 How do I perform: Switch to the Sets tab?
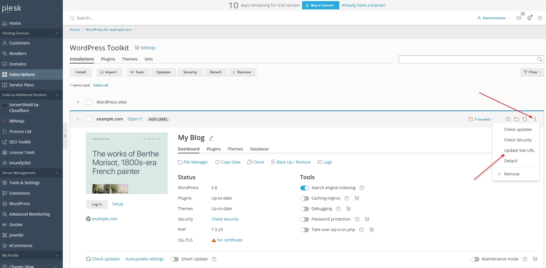[x=149, y=59]
